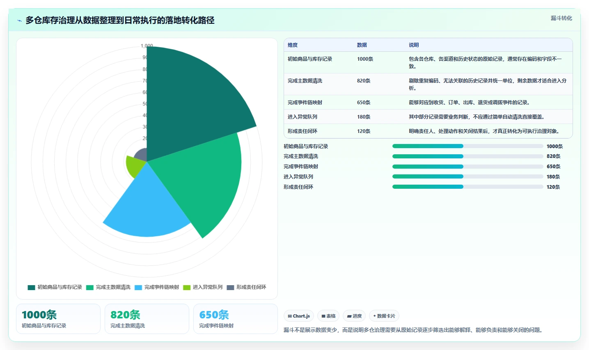Click table value 820条
This screenshot has height=350, width=589.
click(x=364, y=81)
